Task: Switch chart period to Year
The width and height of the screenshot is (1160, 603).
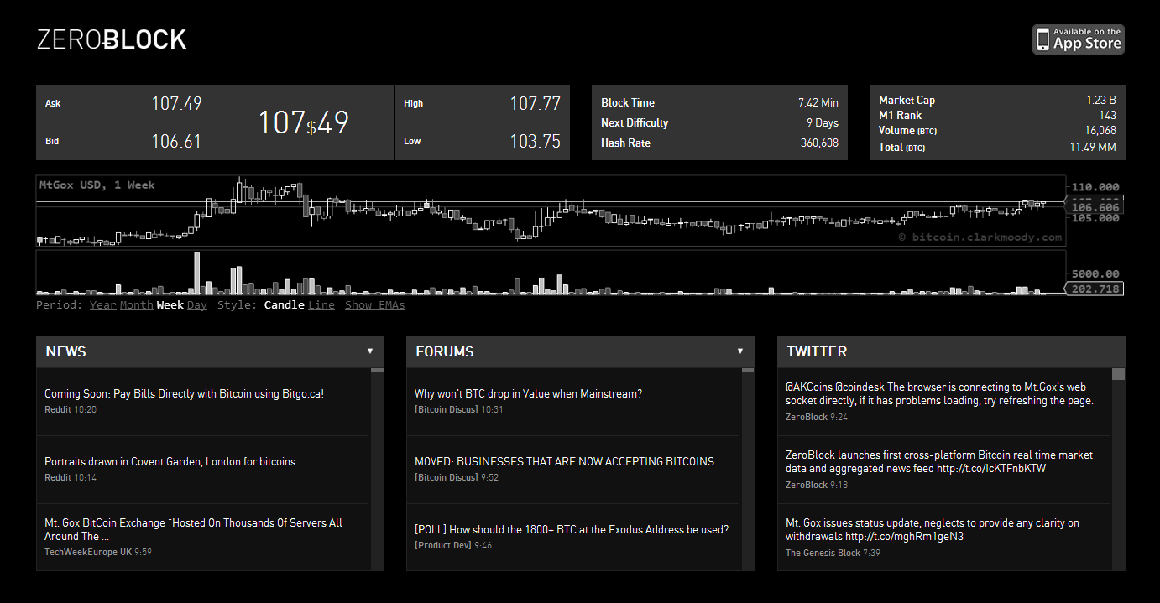Action: tap(103, 305)
